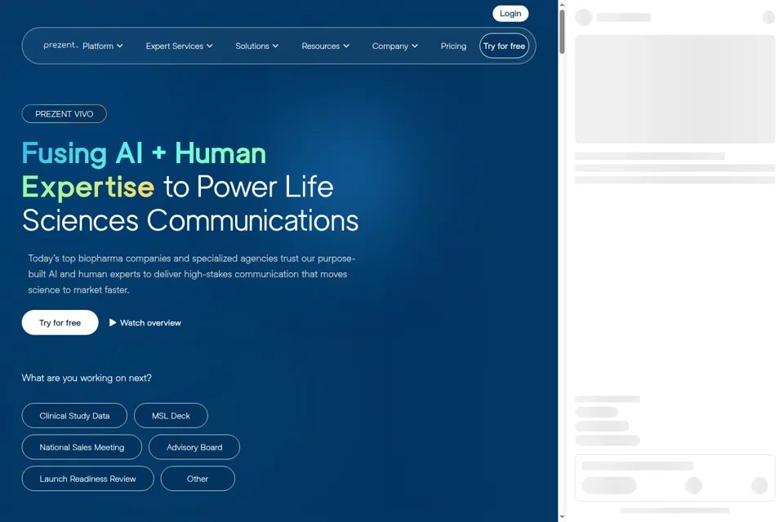This screenshot has width=784, height=522.
Task: Select National Sales Meeting option
Action: click(x=82, y=447)
